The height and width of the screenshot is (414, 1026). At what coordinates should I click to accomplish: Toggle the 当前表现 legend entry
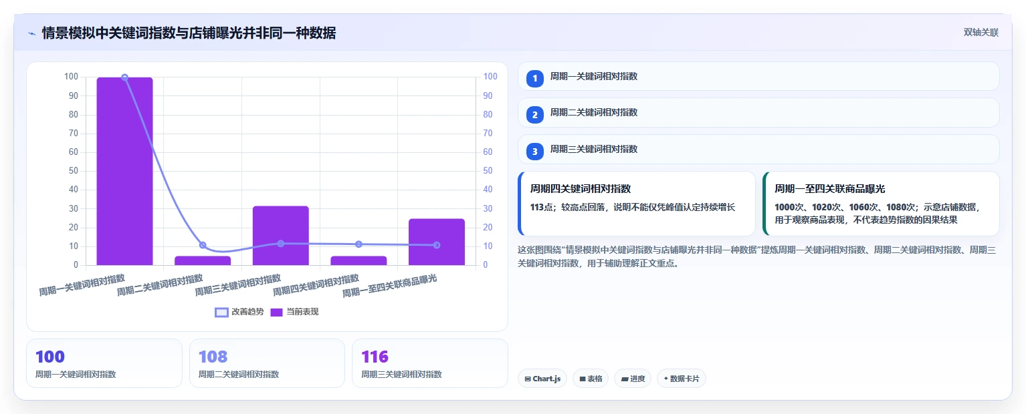coord(295,312)
